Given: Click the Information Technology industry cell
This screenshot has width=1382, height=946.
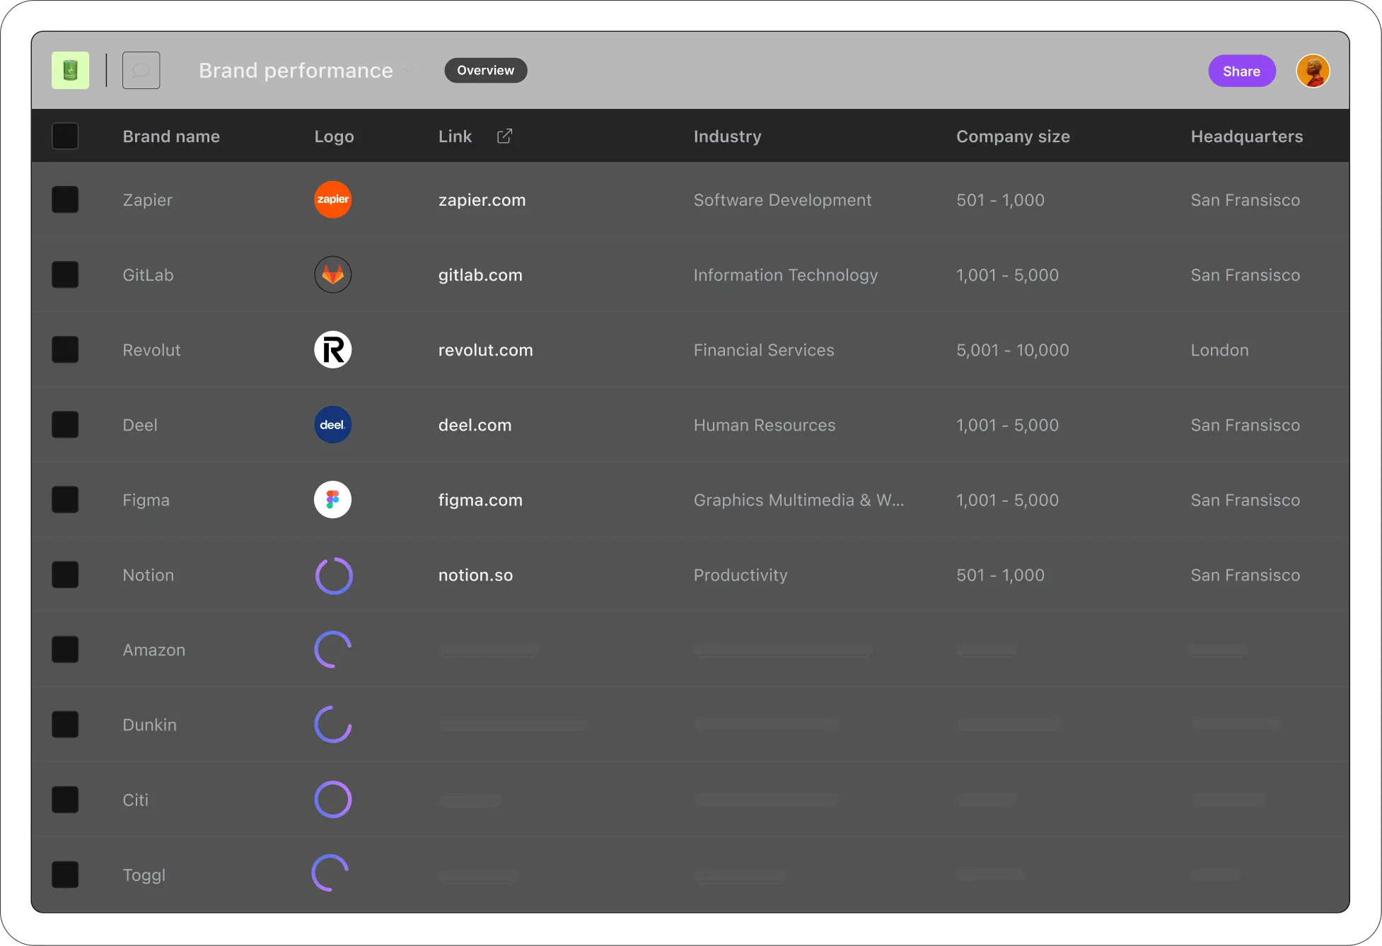Looking at the screenshot, I should (x=785, y=275).
